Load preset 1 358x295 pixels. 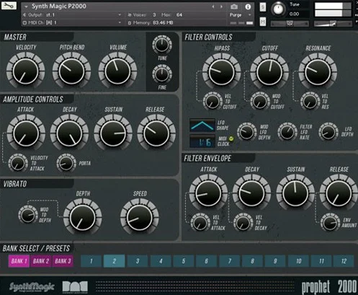click(91, 261)
